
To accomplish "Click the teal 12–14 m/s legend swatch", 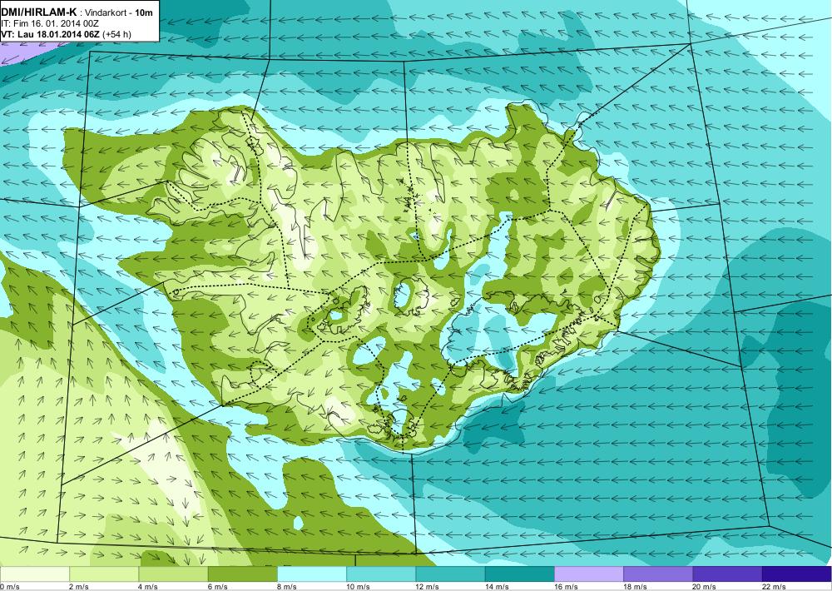I will (450, 574).
